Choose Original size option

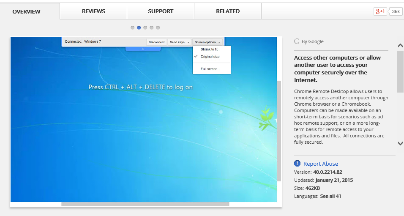pos(210,57)
